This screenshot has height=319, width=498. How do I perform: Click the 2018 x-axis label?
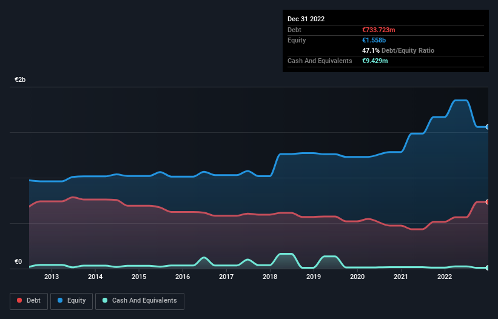point(270,277)
